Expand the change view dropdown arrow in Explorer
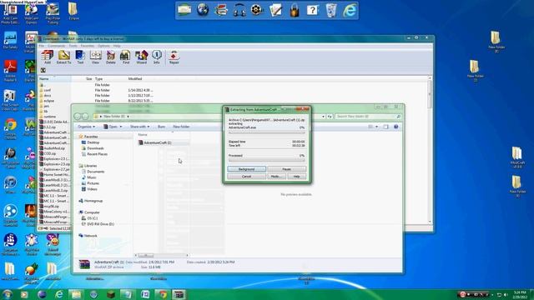The image size is (534, 300). [376, 127]
